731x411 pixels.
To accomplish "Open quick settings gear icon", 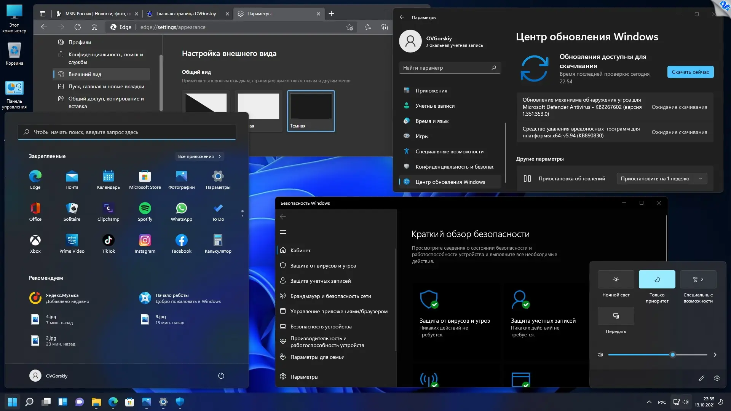I will click(717, 378).
